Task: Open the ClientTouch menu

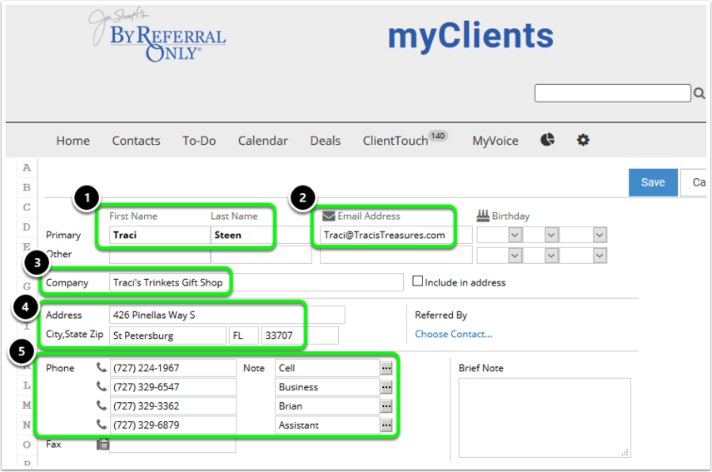Action: click(395, 141)
